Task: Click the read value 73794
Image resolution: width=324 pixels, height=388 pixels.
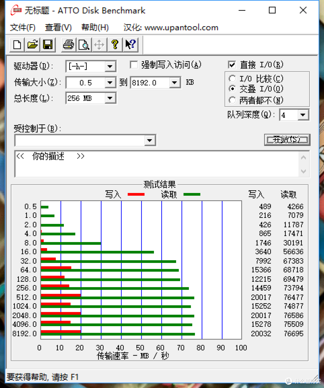Action: 293,288
